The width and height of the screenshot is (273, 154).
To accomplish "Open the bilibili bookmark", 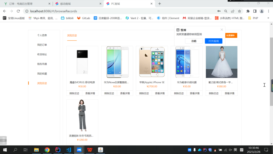I will 67,18.
